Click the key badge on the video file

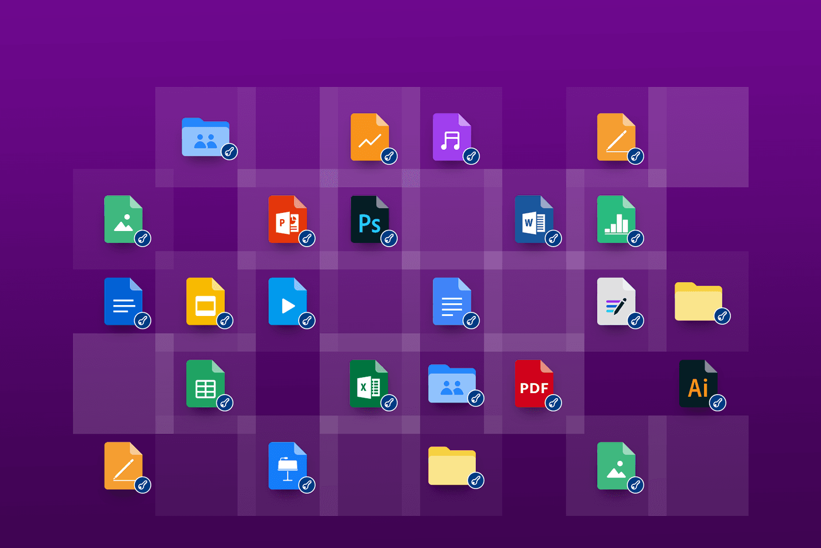(307, 321)
